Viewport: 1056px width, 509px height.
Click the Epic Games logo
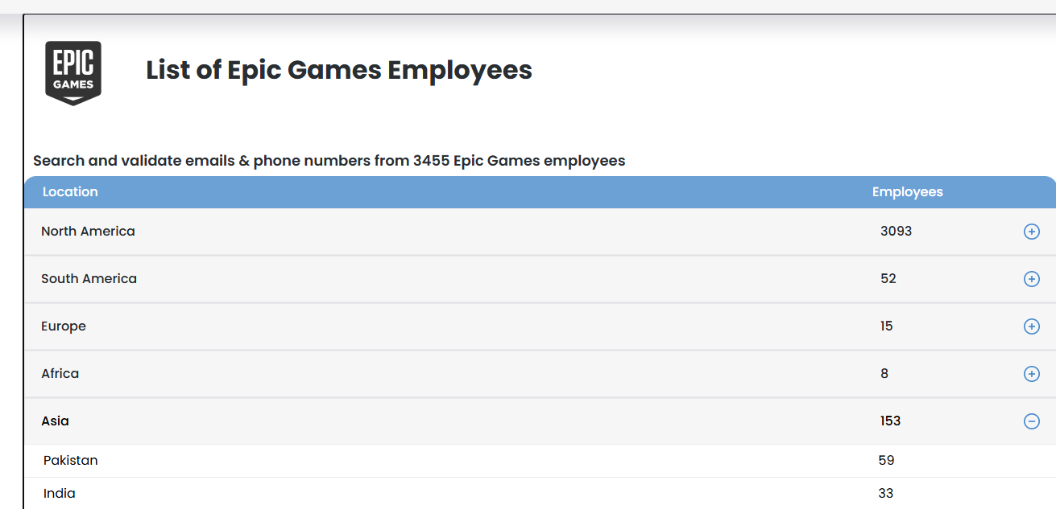click(x=73, y=72)
